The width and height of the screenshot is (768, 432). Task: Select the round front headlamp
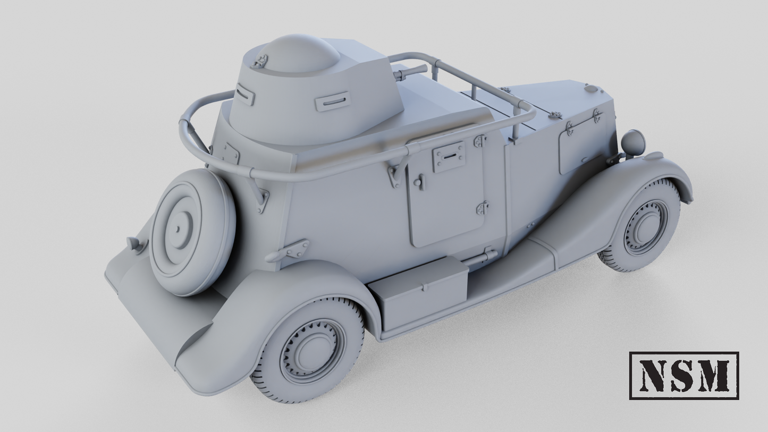tap(633, 142)
